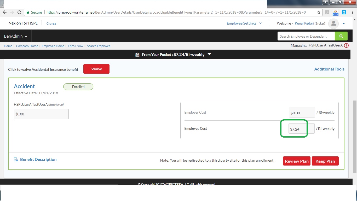
Task: Bookmark page with the star icon
Action: (x=319, y=12)
